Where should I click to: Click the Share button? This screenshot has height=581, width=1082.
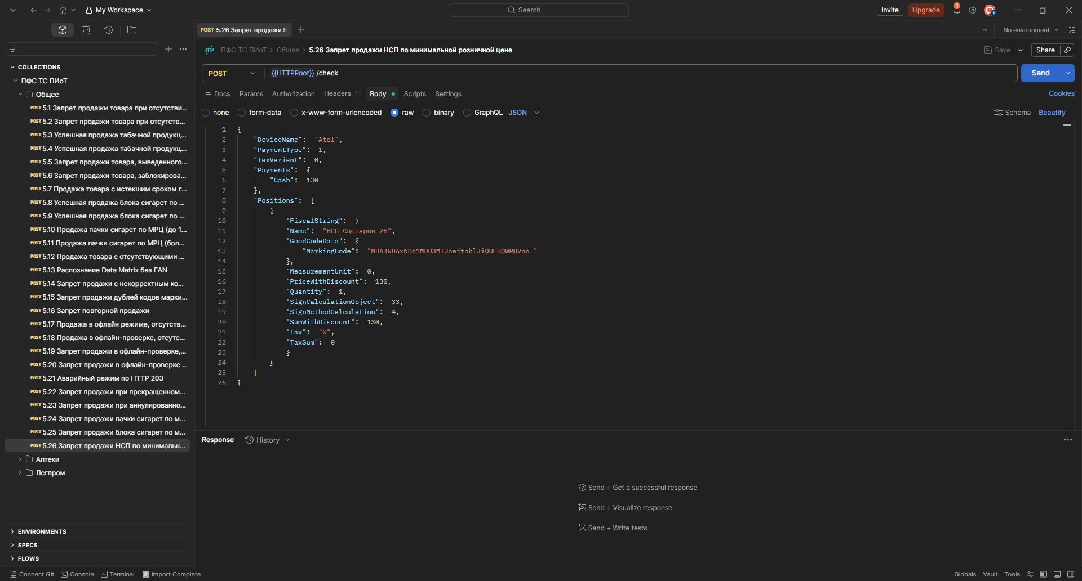point(1045,50)
